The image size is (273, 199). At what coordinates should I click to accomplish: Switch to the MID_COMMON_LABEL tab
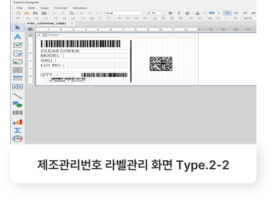(x=47, y=24)
